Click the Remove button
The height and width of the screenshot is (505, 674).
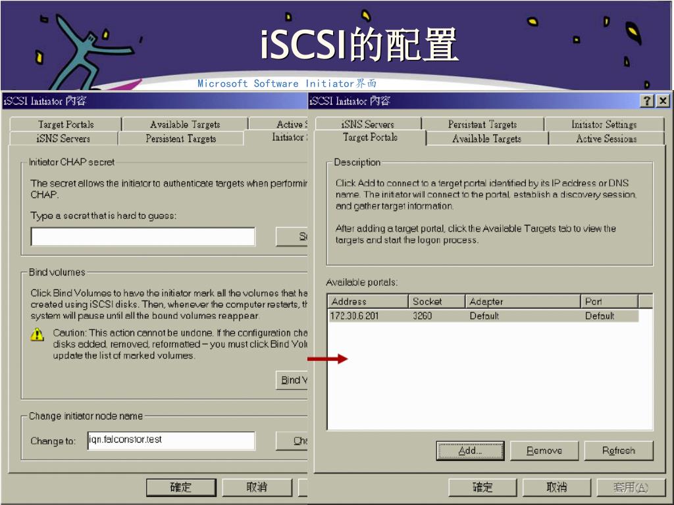click(544, 450)
